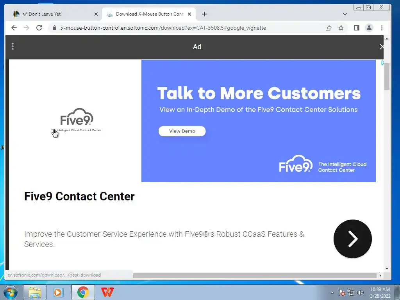400x300 pixels.
Task: Expand the tab search dropdown
Action: (345, 14)
